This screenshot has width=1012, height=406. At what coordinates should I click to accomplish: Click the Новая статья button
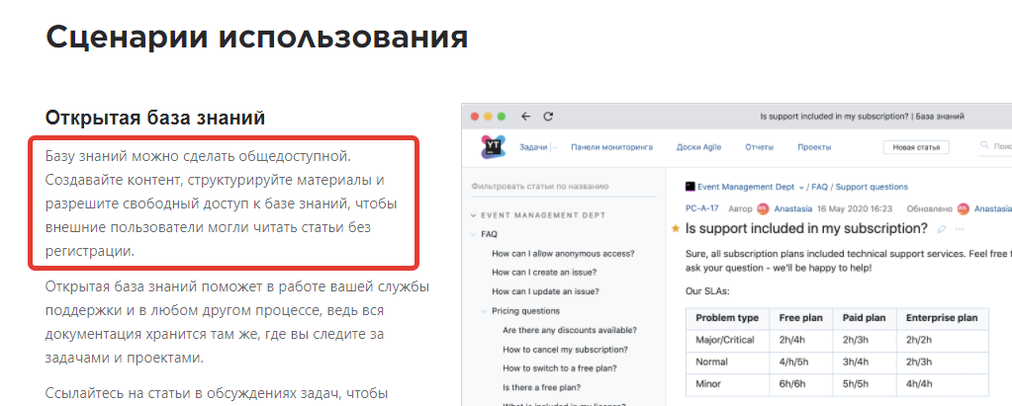(x=916, y=147)
